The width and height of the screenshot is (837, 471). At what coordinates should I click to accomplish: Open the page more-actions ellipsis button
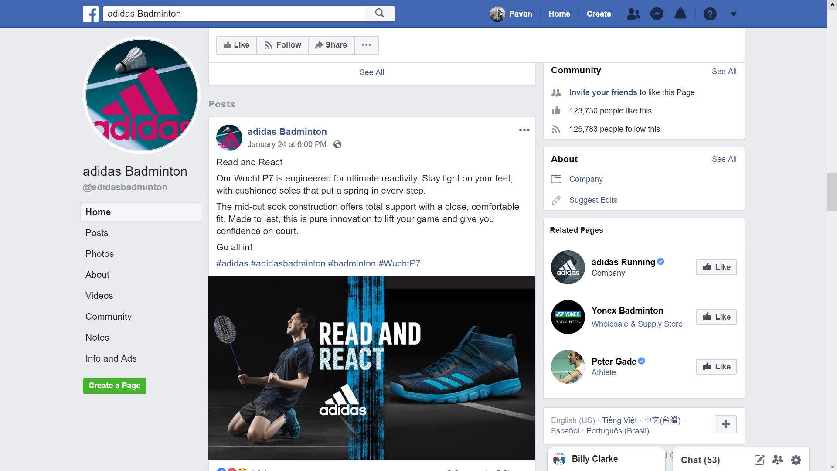pos(366,45)
